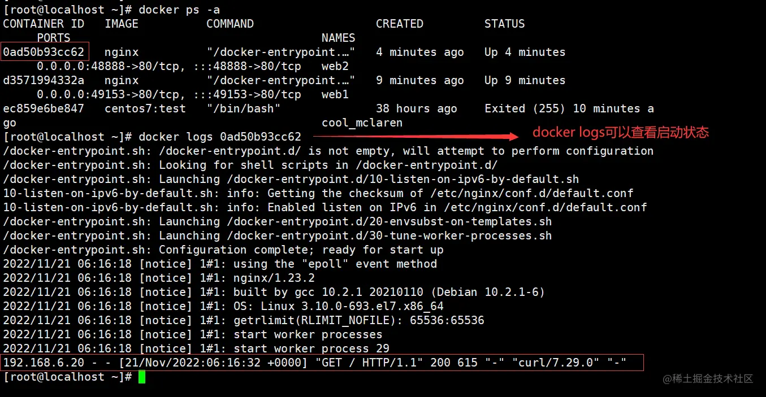Click container ID ec859e6be847

[44, 108]
